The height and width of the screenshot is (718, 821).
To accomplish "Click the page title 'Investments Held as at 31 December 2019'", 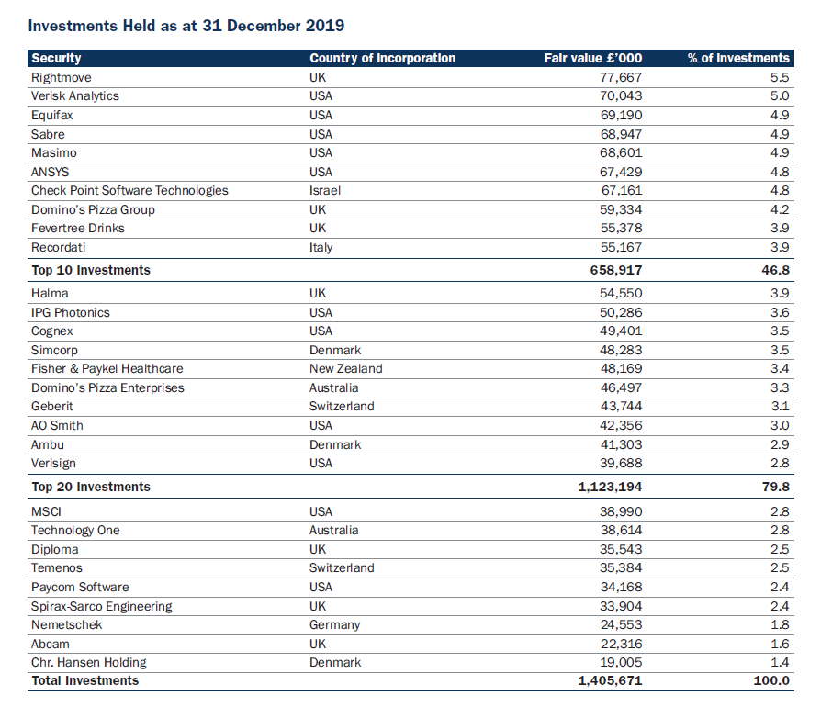I will tap(186, 26).
